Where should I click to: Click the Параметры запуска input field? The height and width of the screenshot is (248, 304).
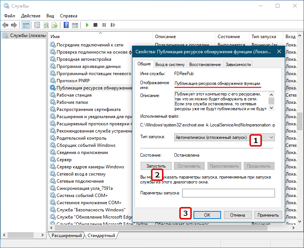[x=229, y=193]
